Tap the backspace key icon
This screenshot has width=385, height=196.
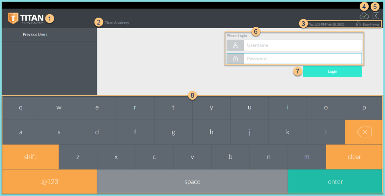point(364,132)
